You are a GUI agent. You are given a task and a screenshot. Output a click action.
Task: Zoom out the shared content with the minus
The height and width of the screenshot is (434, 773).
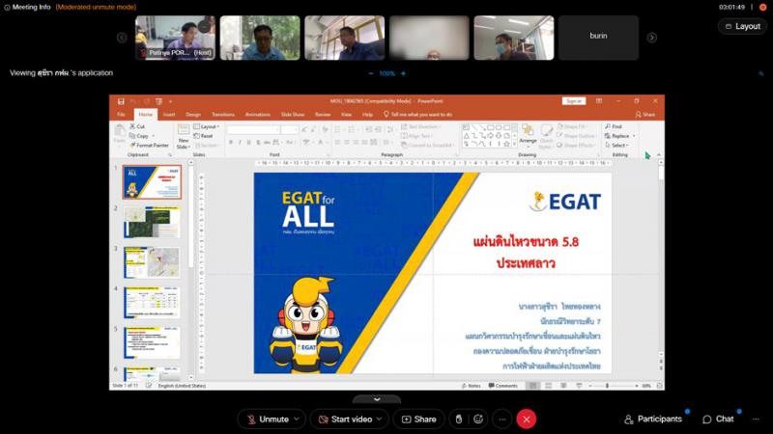tap(371, 73)
